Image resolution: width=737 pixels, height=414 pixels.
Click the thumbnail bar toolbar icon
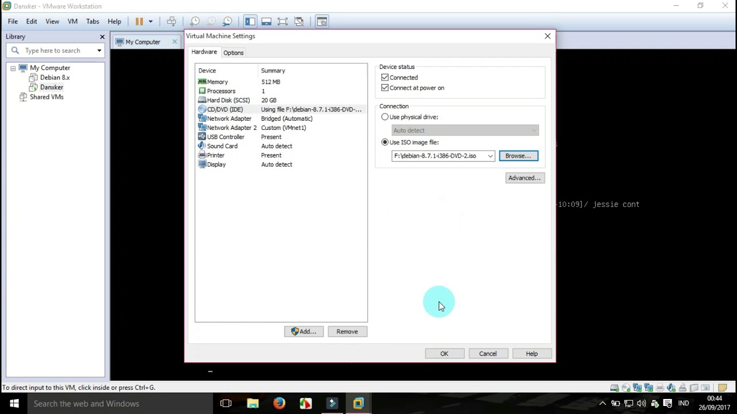[x=266, y=21]
